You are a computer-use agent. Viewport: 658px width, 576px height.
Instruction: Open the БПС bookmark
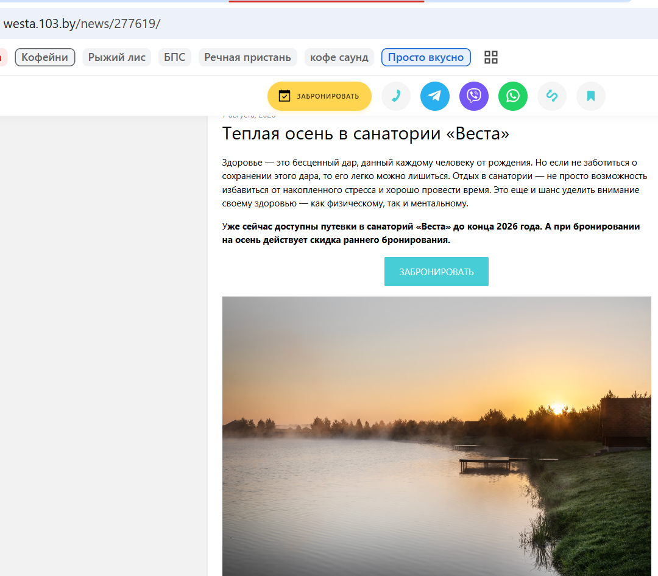[x=175, y=57]
